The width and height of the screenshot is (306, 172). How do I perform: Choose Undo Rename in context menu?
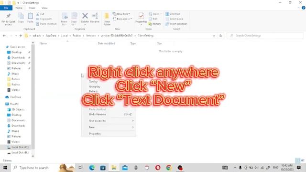109,114
